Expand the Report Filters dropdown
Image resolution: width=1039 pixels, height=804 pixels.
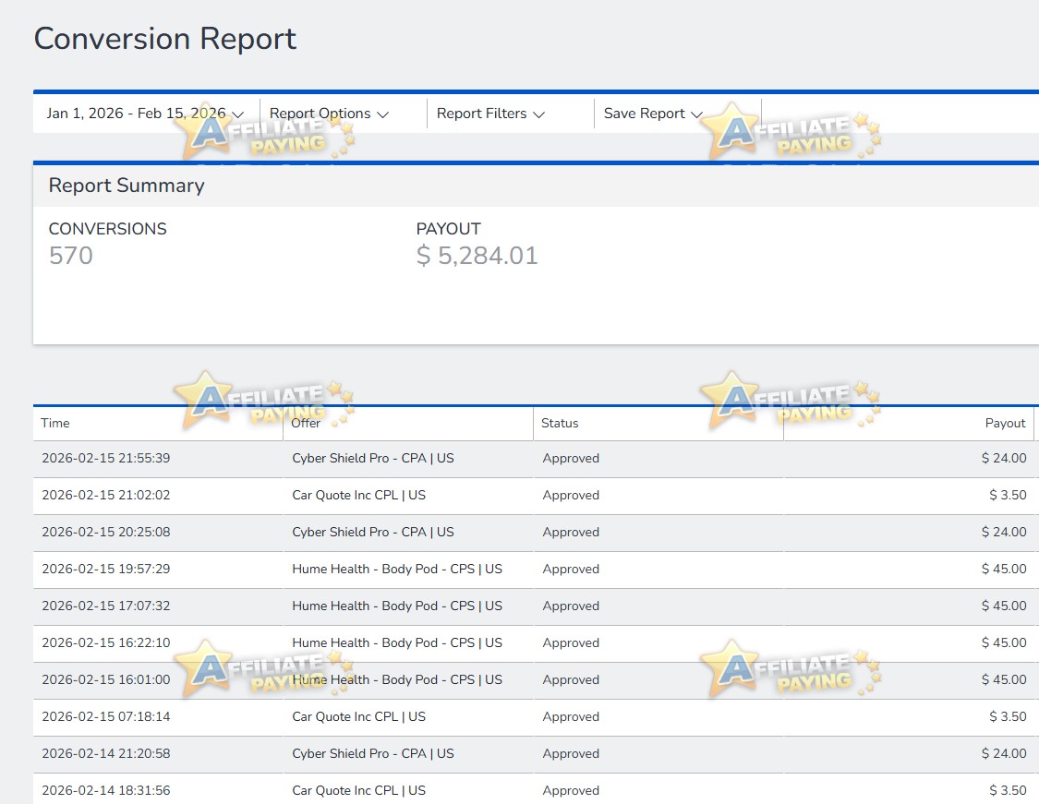[490, 114]
